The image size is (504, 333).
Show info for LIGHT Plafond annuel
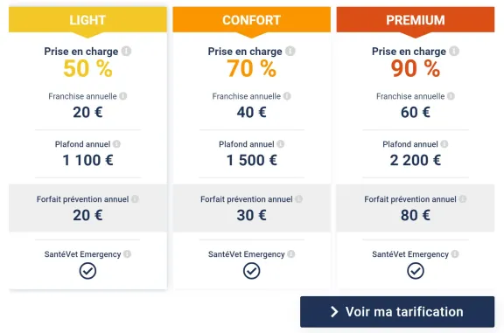point(116,144)
